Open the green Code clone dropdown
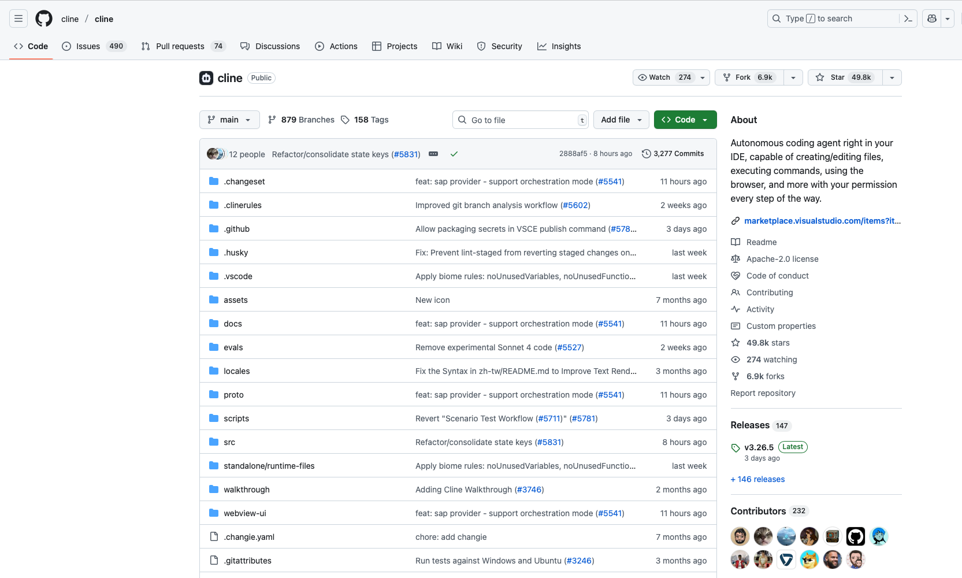 tap(685, 120)
